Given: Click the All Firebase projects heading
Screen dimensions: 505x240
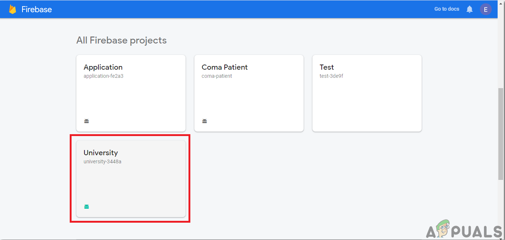Looking at the screenshot, I should 121,40.
